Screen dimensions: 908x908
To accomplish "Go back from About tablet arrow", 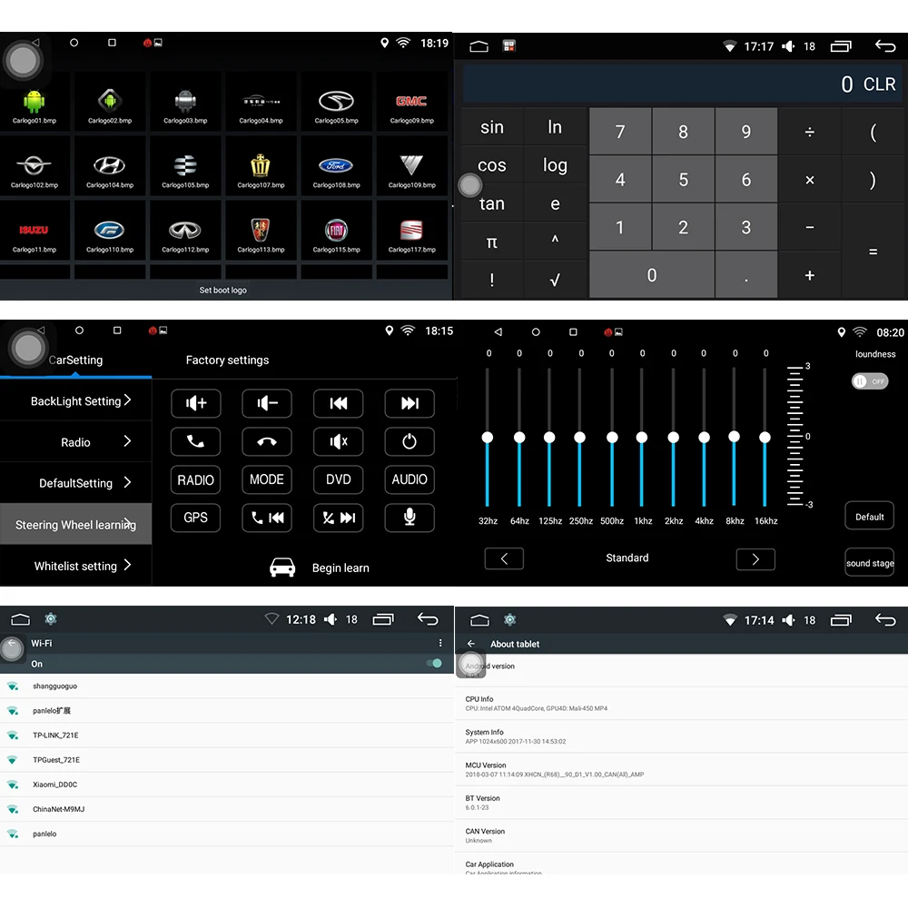I will pyautogui.click(x=471, y=644).
